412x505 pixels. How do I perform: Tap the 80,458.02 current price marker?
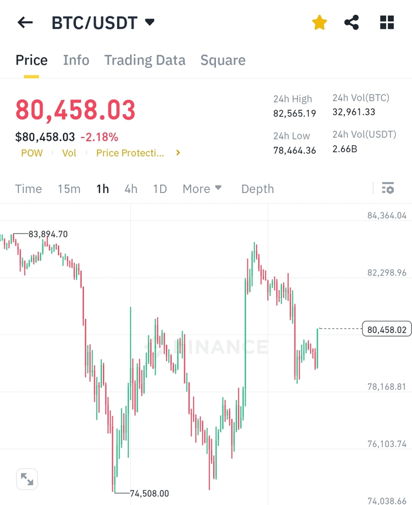(x=387, y=329)
